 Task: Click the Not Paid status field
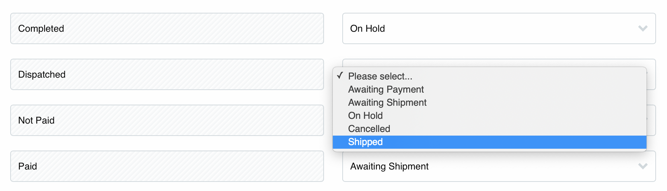[167, 120]
